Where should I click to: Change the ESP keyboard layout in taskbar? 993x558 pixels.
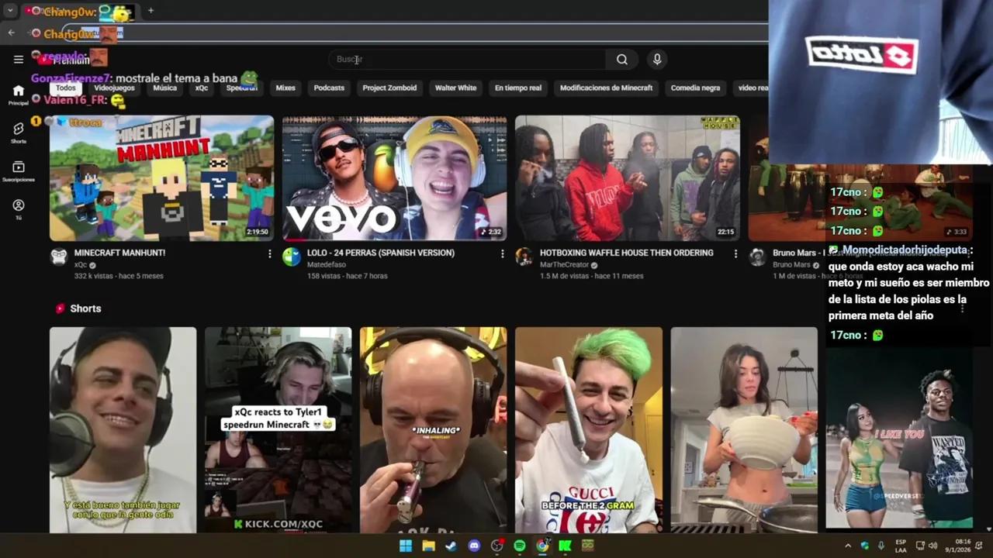[902, 546]
